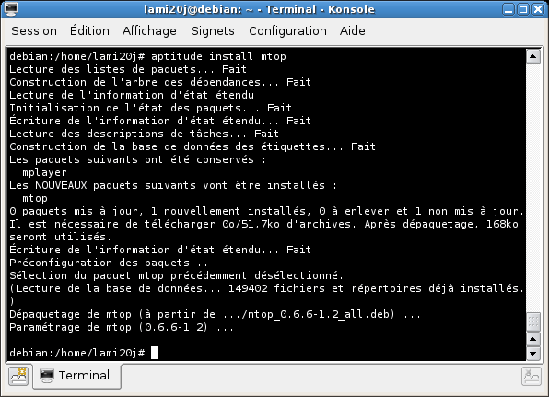Minimize the Konsole window
Image resolution: width=549 pixels, height=397 pixels.
(x=508, y=9)
